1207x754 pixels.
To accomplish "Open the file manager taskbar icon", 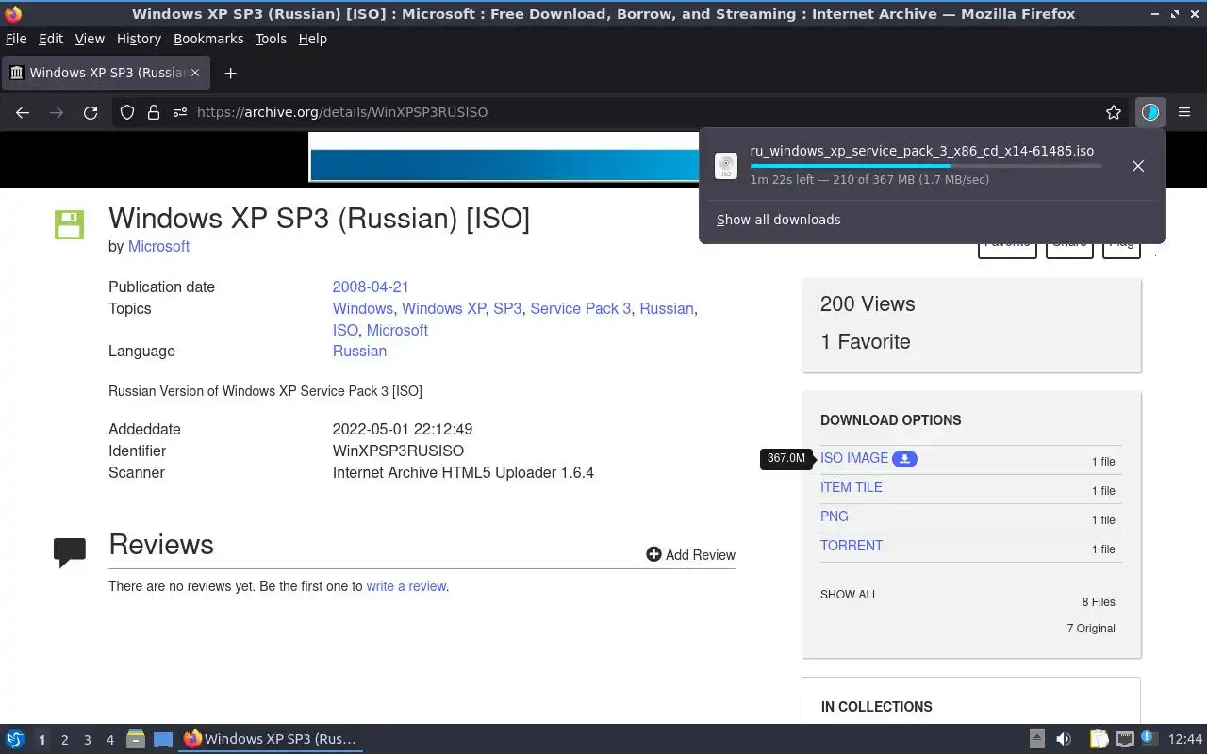I will 136,739.
